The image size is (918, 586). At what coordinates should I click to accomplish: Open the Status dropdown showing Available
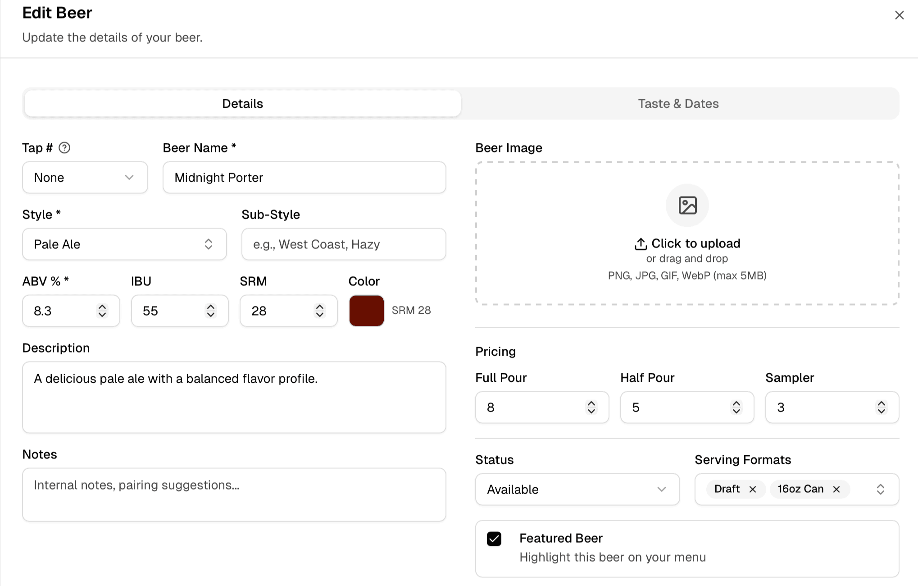pyautogui.click(x=577, y=490)
